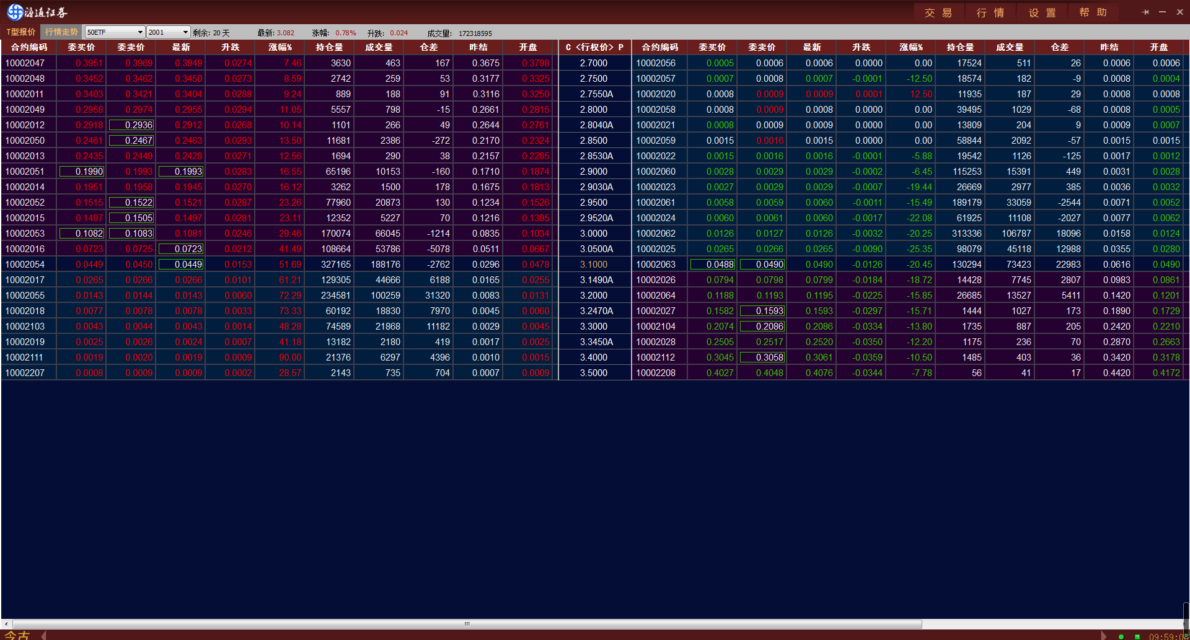1190x640 pixels.
Task: Click the right arrow in the bottom status bar
Action: [1103, 635]
